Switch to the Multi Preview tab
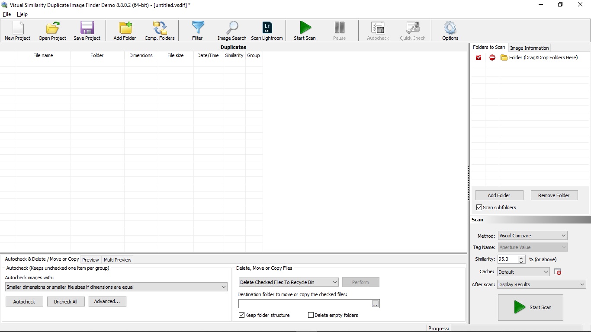Image resolution: width=591 pixels, height=332 pixels. click(x=117, y=260)
